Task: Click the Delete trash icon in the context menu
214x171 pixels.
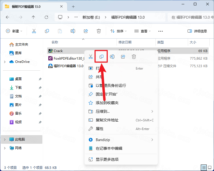Action: 134,57
